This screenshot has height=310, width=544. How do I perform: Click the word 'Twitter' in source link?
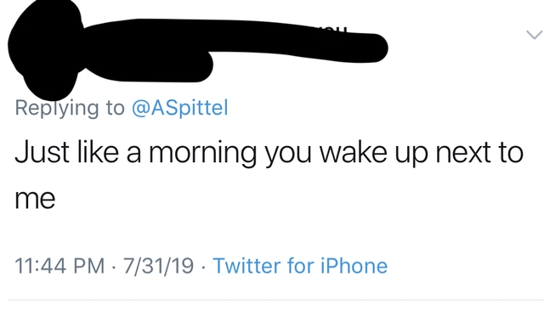[247, 266]
